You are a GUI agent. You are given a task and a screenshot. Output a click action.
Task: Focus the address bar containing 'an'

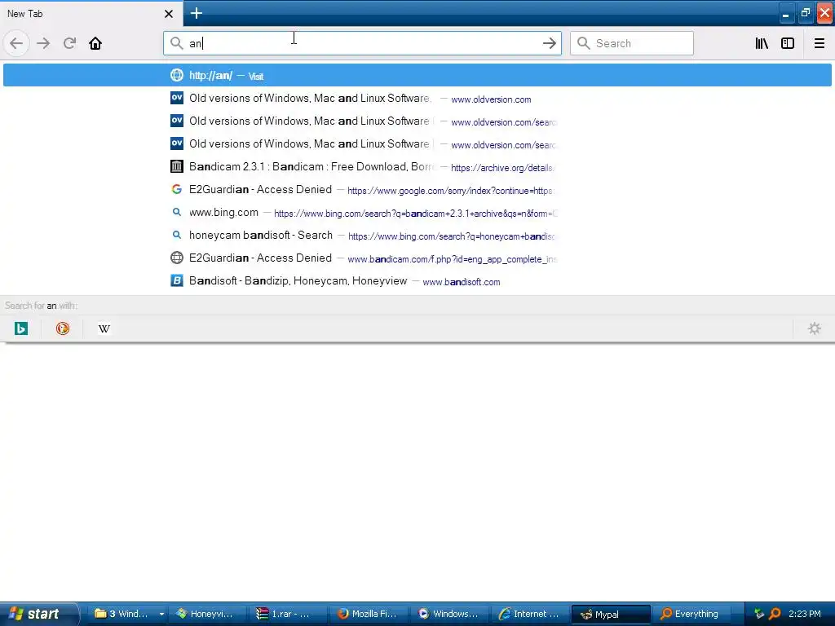pos(362,43)
